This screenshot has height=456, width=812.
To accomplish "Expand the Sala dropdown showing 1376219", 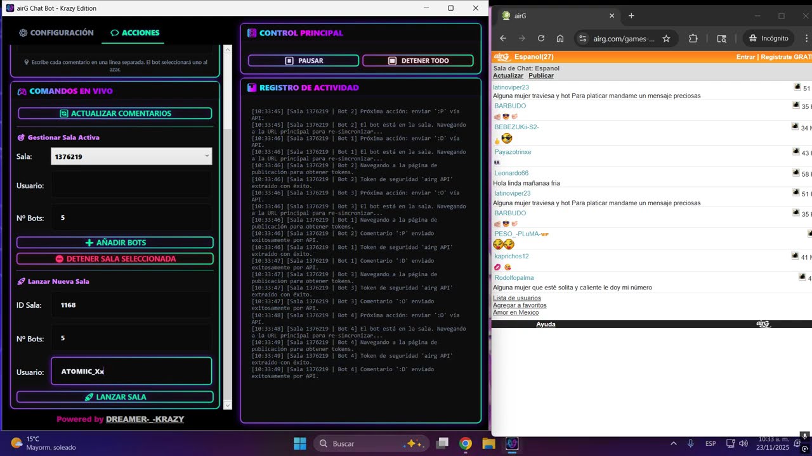I will click(x=131, y=156).
